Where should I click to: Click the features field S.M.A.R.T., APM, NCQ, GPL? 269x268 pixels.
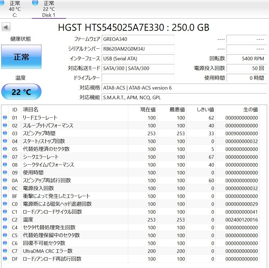(184, 97)
